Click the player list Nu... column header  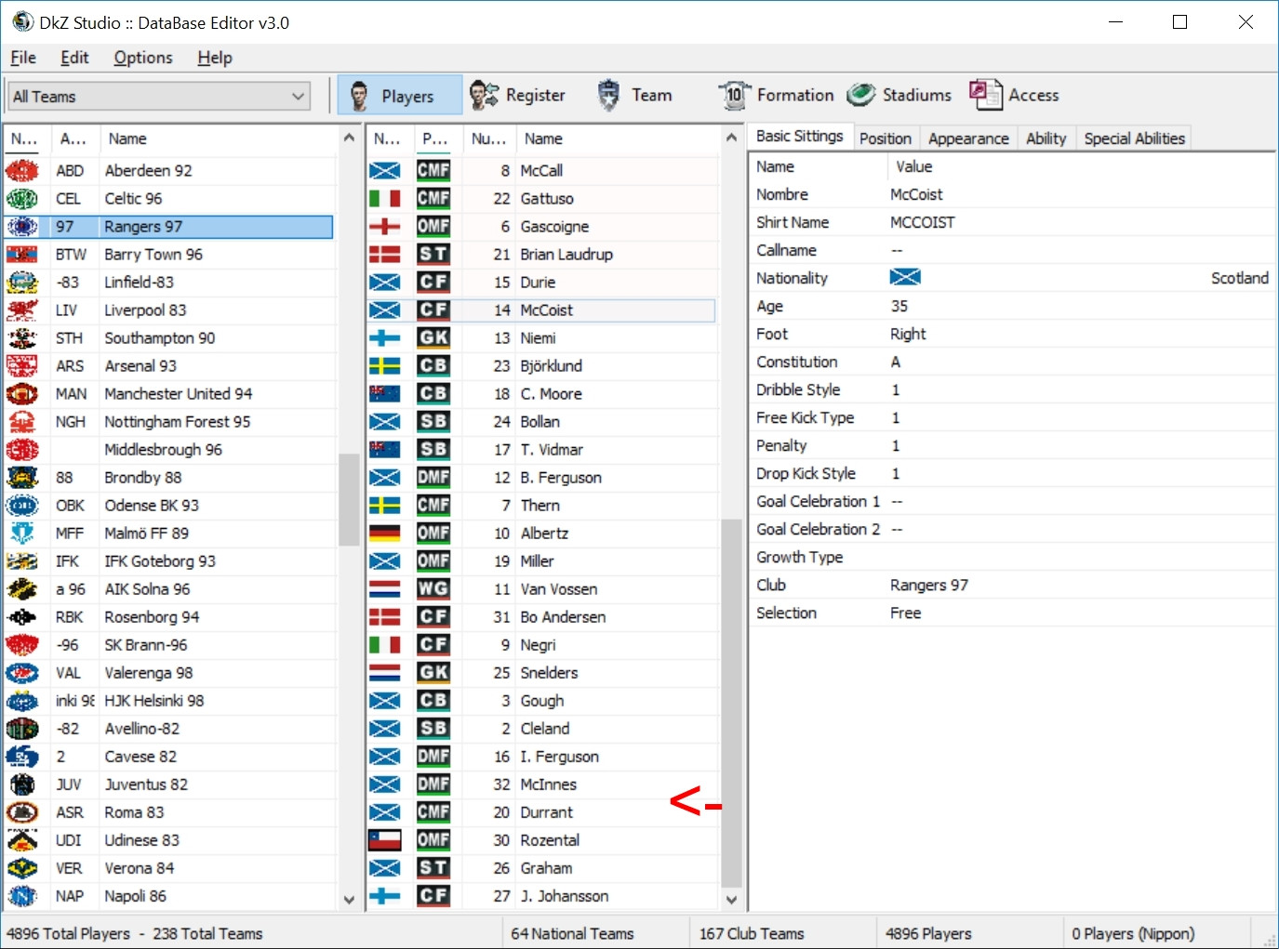(x=488, y=138)
